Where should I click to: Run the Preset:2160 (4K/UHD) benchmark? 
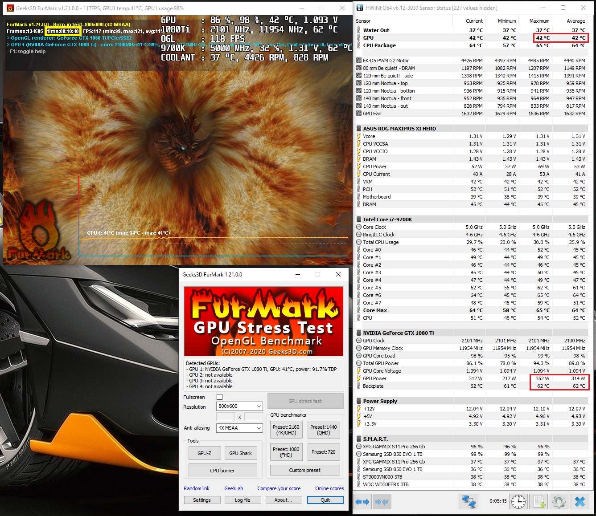[286, 430]
